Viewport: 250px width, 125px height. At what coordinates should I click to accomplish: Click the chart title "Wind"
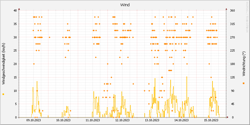click(125, 5)
